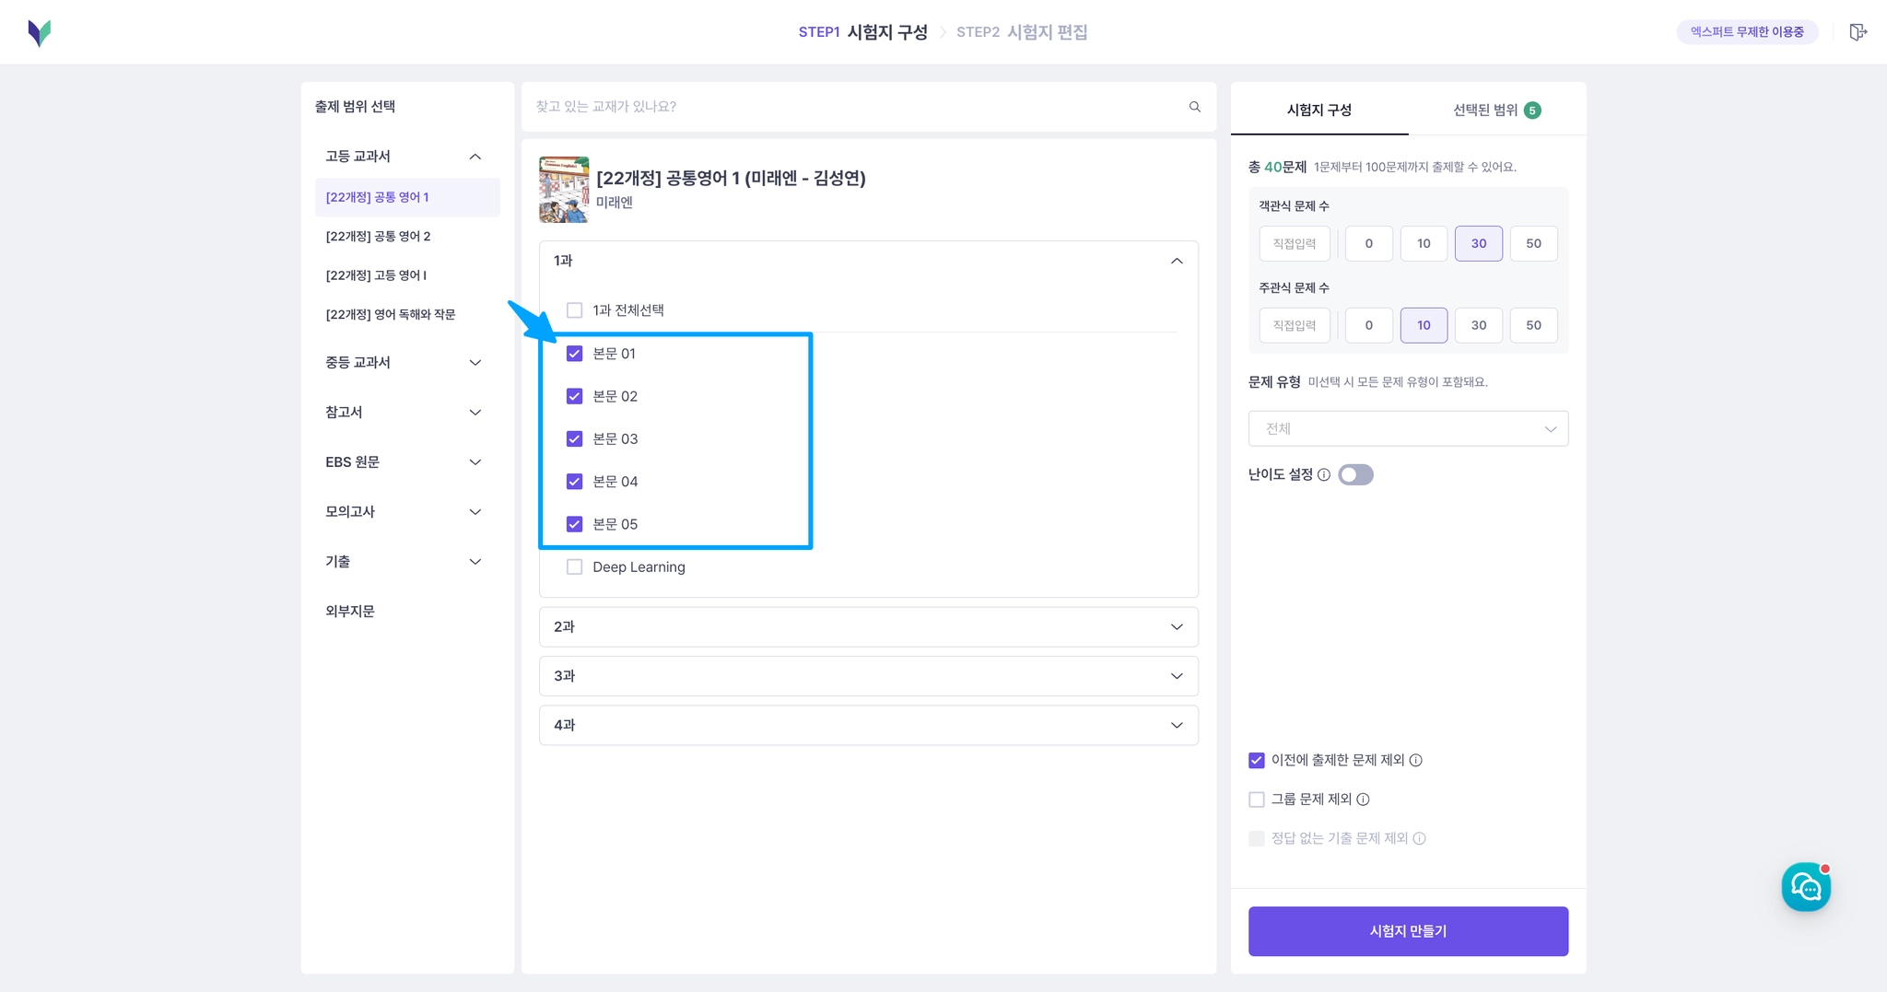The height and width of the screenshot is (992, 1887).
Task: Set 객관식 문제 수 to 50
Action: click(x=1533, y=243)
